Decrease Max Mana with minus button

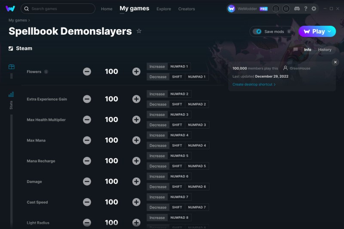pyautogui.click(x=87, y=140)
